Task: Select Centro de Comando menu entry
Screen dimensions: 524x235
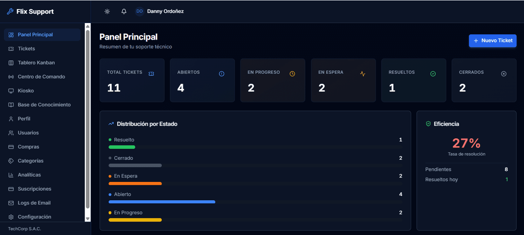Action: 42,77
